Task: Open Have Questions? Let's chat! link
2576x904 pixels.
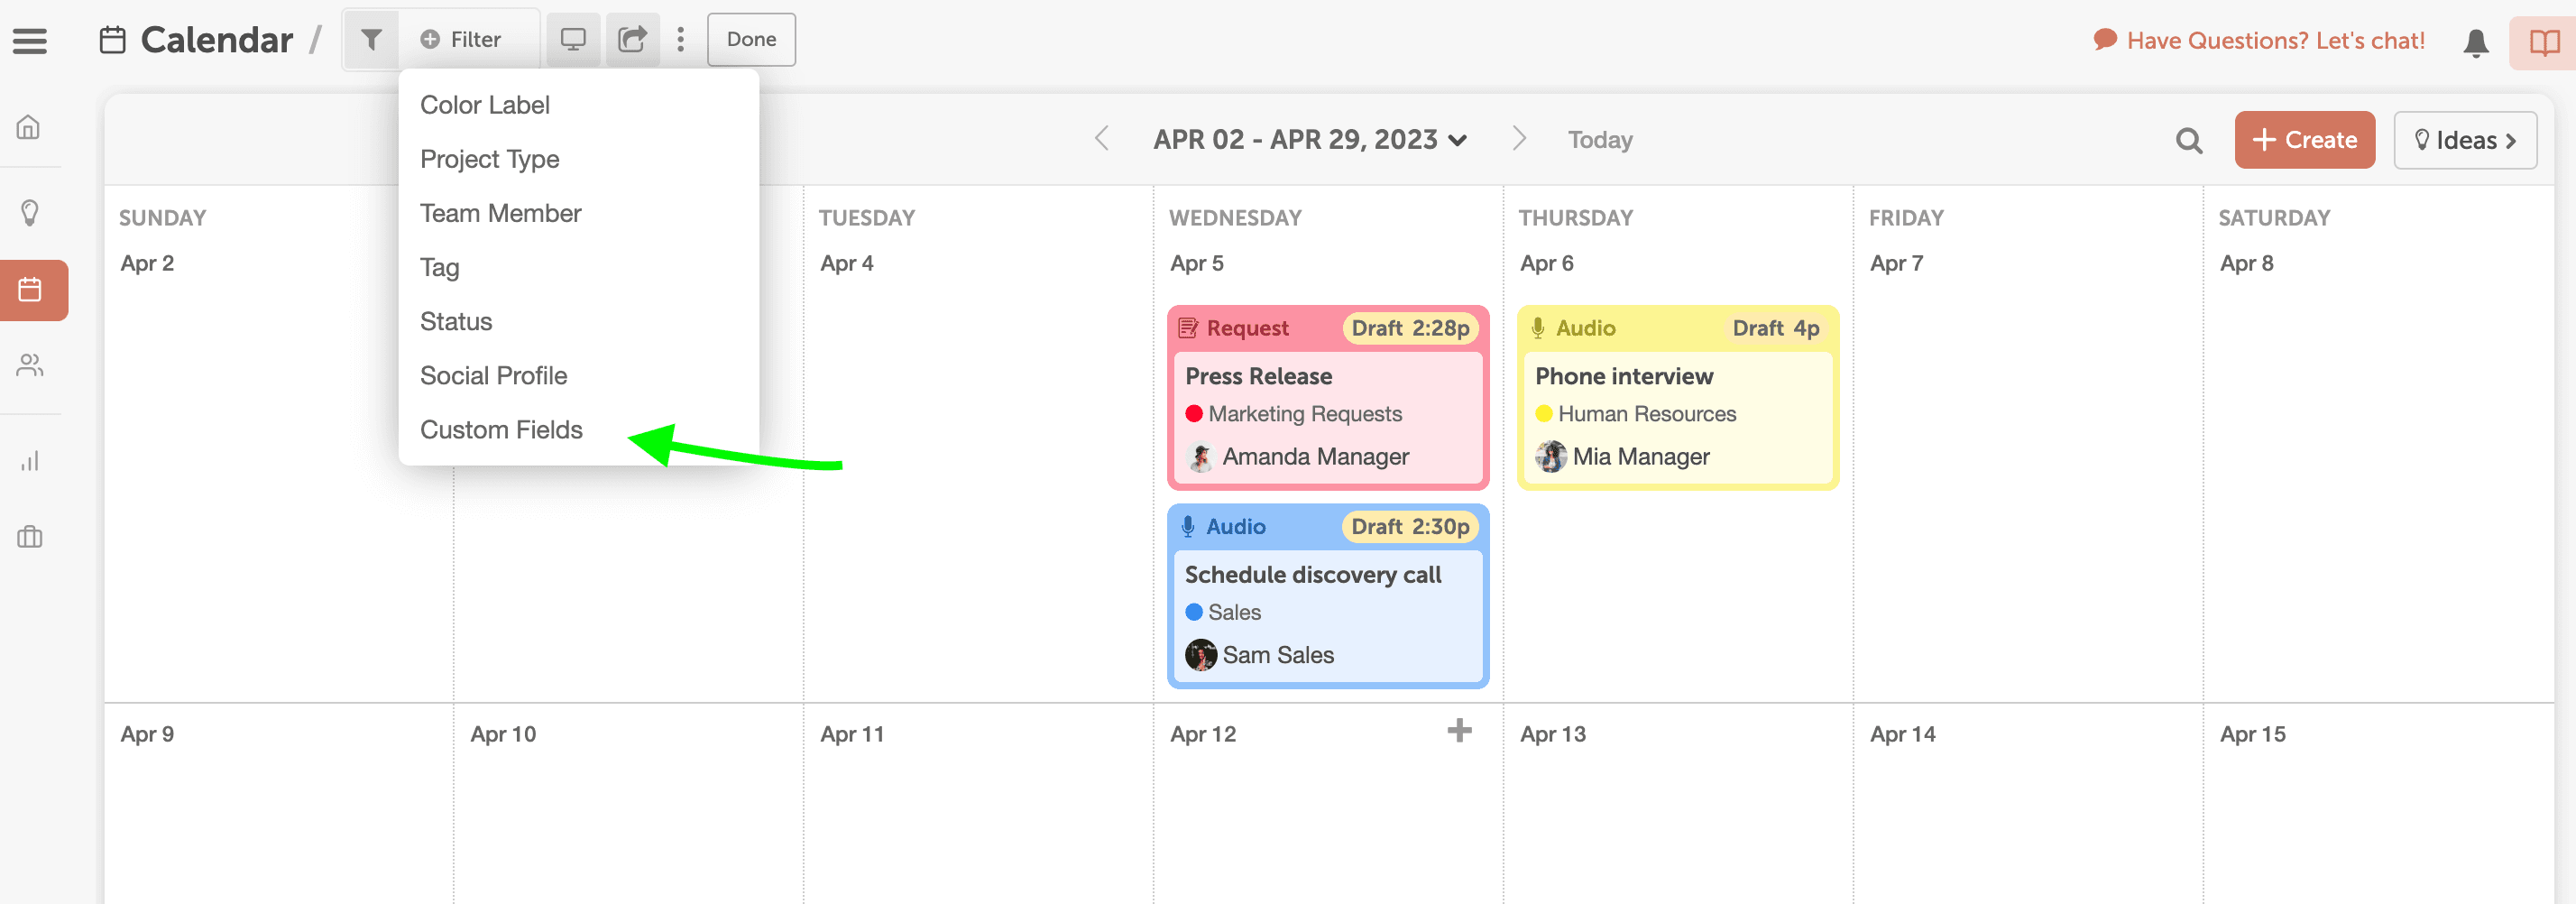Action: coord(2259,40)
